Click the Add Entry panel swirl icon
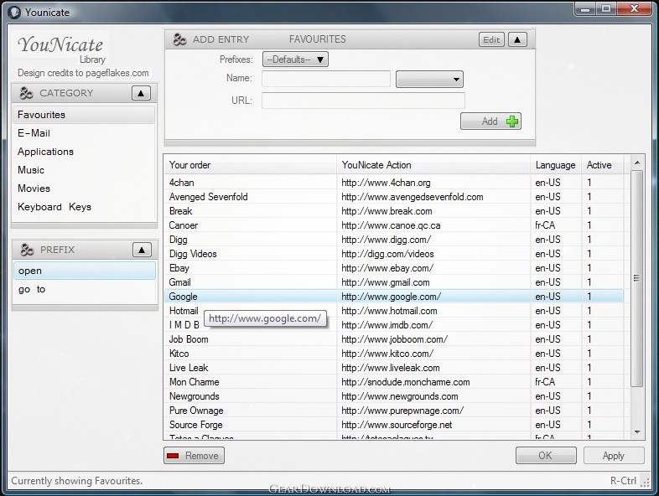 click(x=179, y=39)
